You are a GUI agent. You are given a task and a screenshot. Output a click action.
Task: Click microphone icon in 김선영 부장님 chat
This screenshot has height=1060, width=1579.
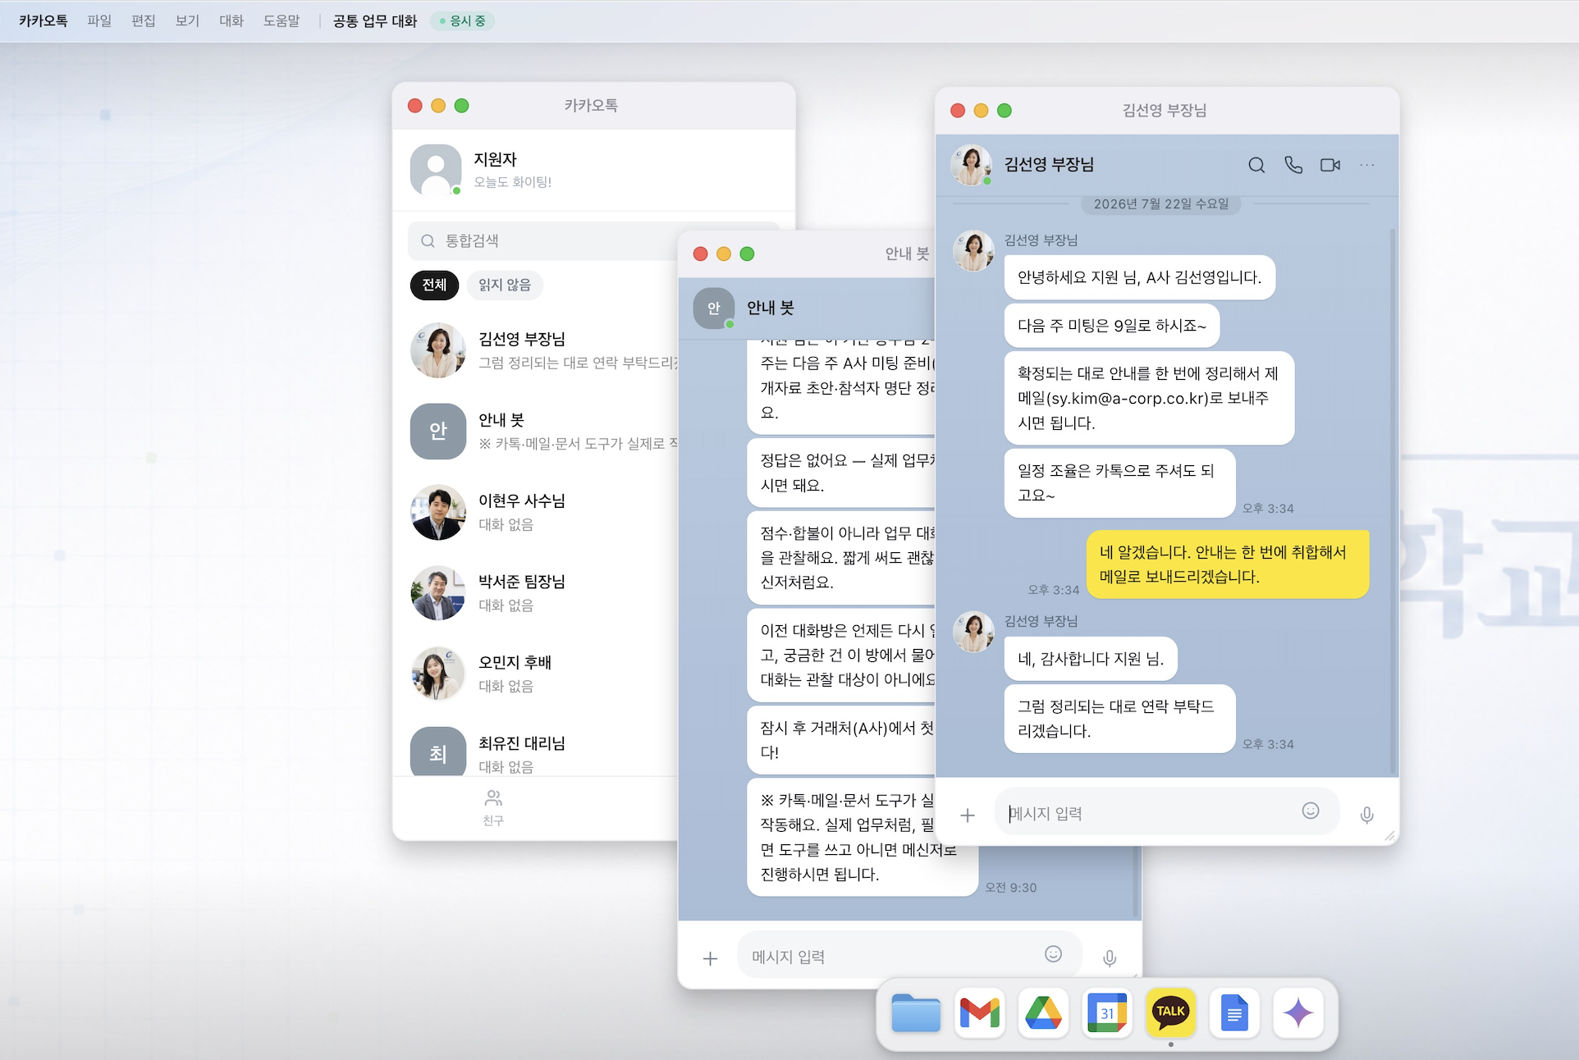pyautogui.click(x=1366, y=815)
